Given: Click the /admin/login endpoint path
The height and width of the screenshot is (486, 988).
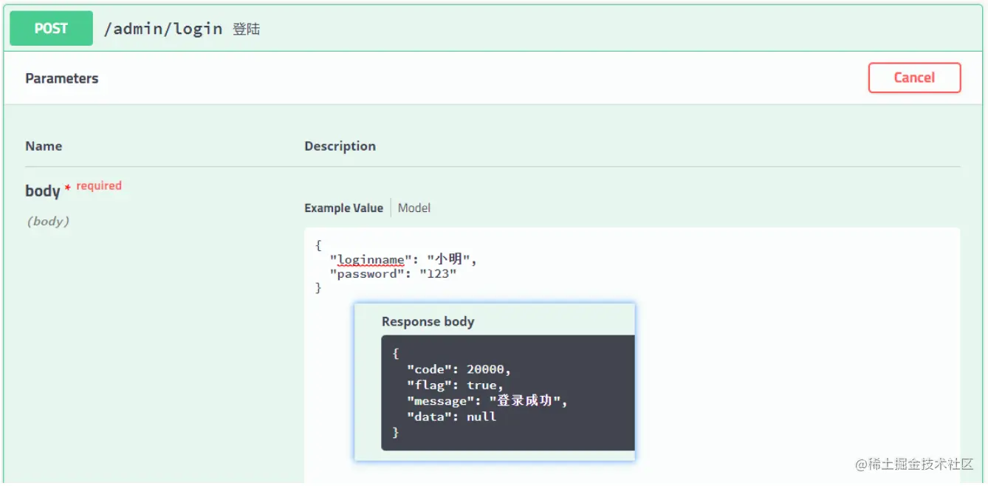Looking at the screenshot, I should (x=163, y=29).
